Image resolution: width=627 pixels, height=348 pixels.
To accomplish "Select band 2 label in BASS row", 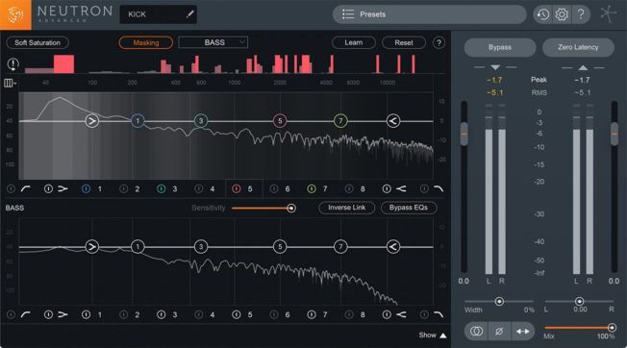I will (x=137, y=314).
